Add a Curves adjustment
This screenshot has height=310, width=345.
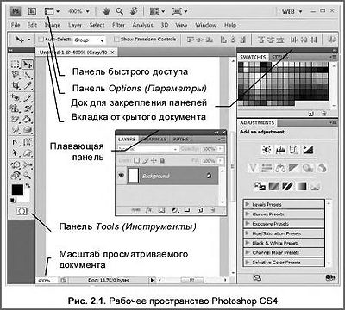click(x=294, y=150)
